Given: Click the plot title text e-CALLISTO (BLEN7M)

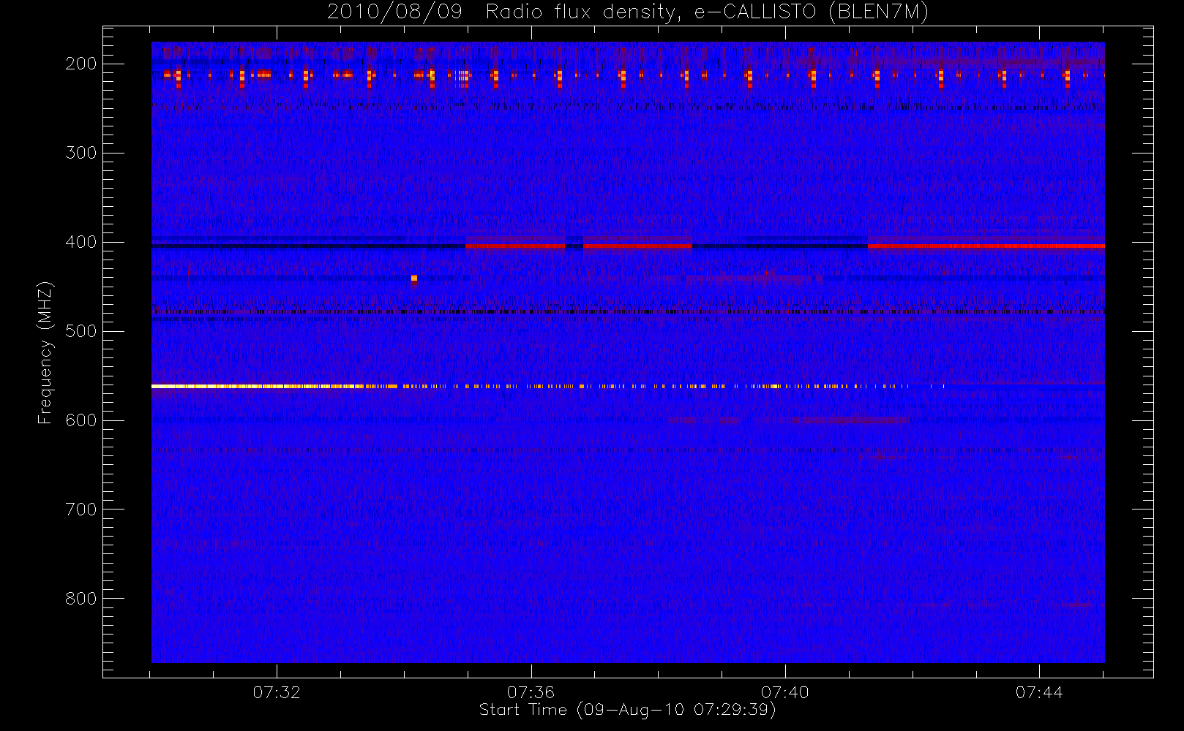Looking at the screenshot, I should [x=811, y=12].
